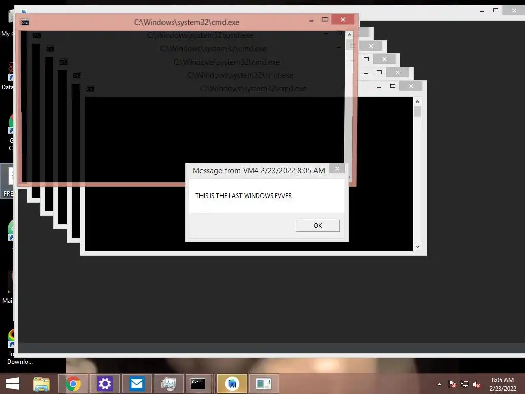Maximize the outer remote desktop window
The height and width of the screenshot is (394, 525).
point(496,10)
